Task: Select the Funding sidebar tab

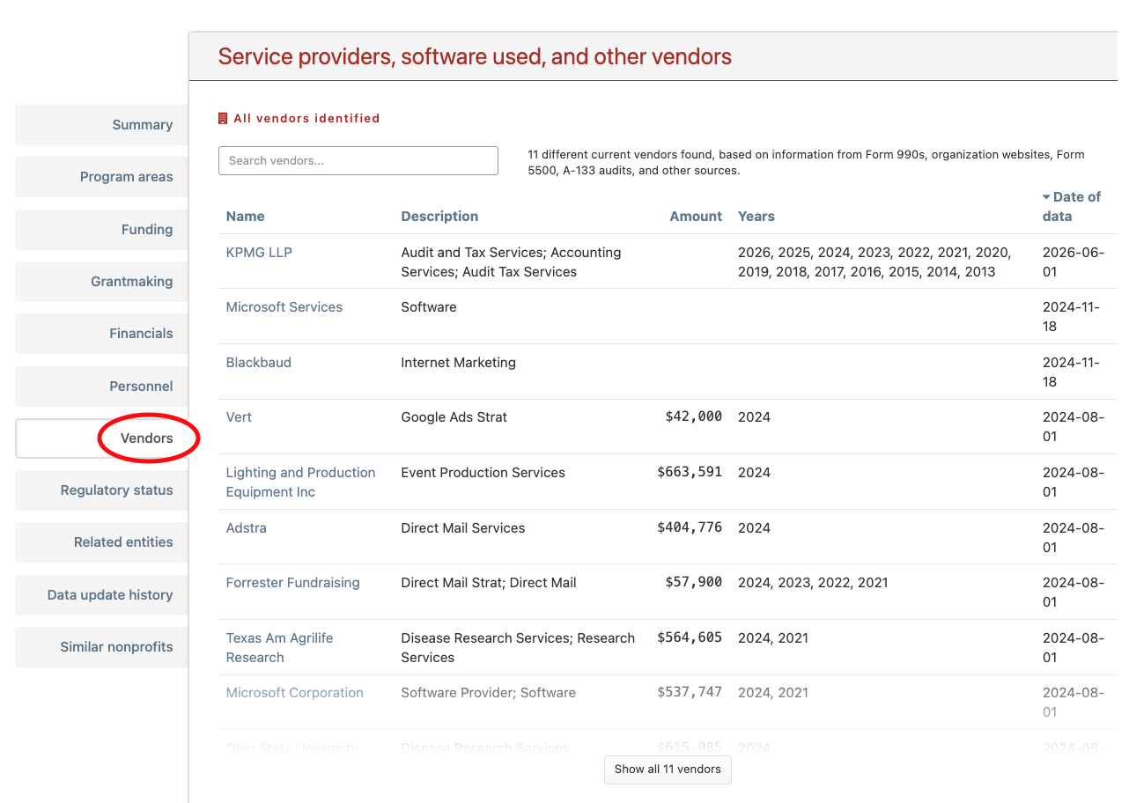Action: point(102,230)
